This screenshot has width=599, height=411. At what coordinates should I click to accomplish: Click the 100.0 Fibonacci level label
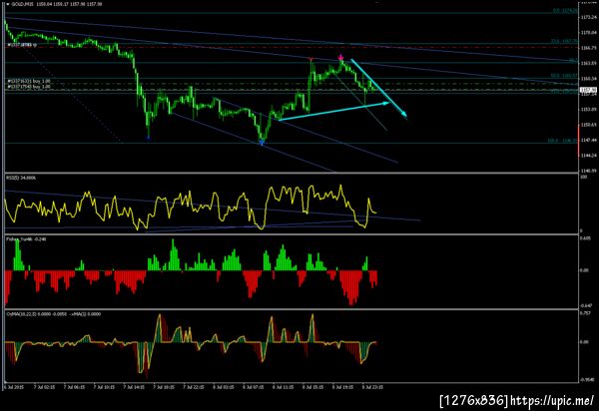tap(562, 141)
